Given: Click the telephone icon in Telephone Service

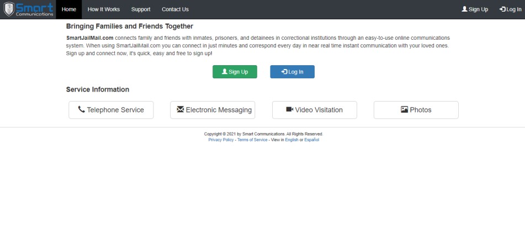Looking at the screenshot, I should pyautogui.click(x=81, y=109).
